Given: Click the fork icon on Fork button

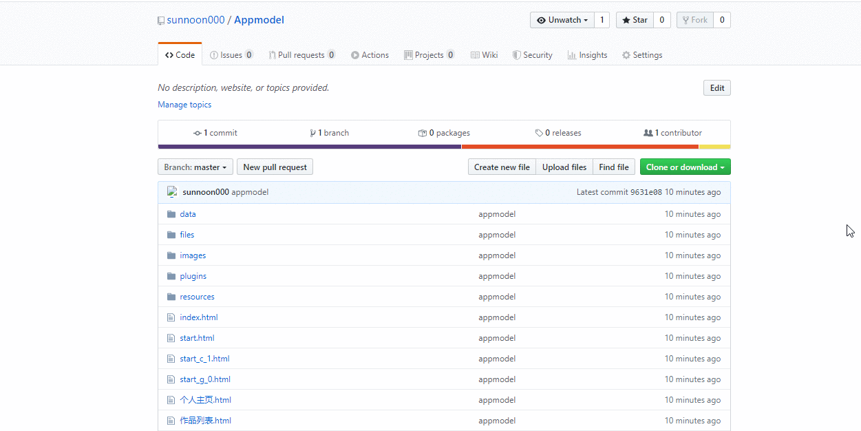Looking at the screenshot, I should 686,20.
